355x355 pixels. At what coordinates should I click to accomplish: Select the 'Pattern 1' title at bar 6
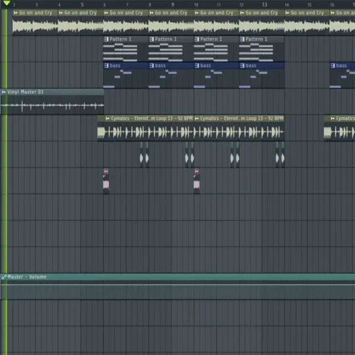[120, 39]
